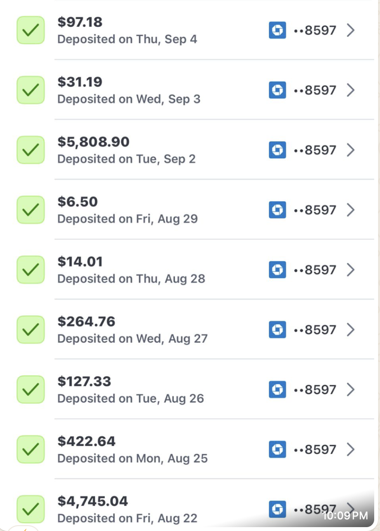Tap Chase bank icon for $97.18 deposit
This screenshot has width=380, height=531.
click(x=277, y=30)
